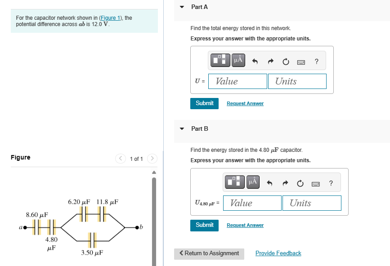Open the Provide Feedback link

click(x=278, y=253)
